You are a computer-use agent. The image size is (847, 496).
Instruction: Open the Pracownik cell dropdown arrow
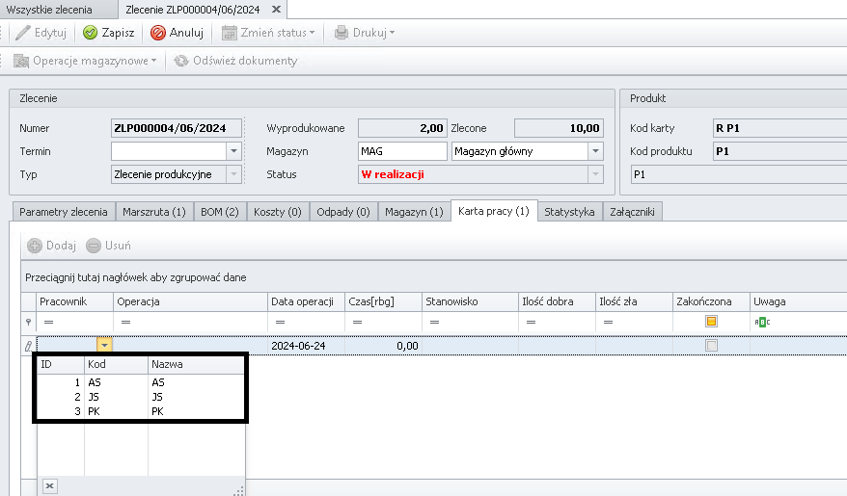click(105, 345)
